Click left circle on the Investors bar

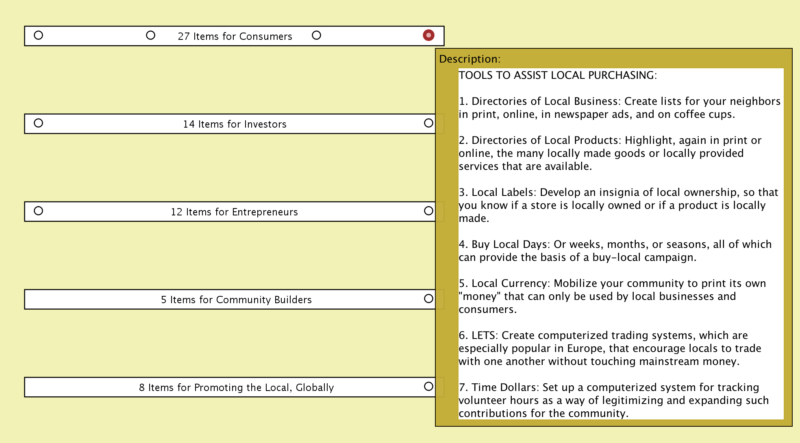pyautogui.click(x=38, y=123)
